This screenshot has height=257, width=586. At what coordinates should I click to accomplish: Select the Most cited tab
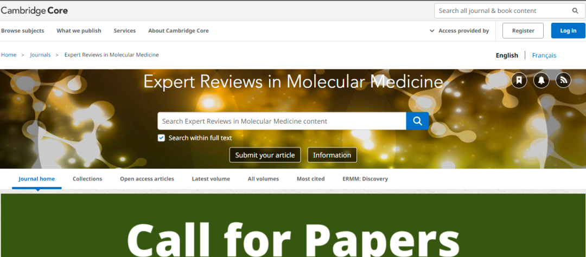tap(310, 179)
